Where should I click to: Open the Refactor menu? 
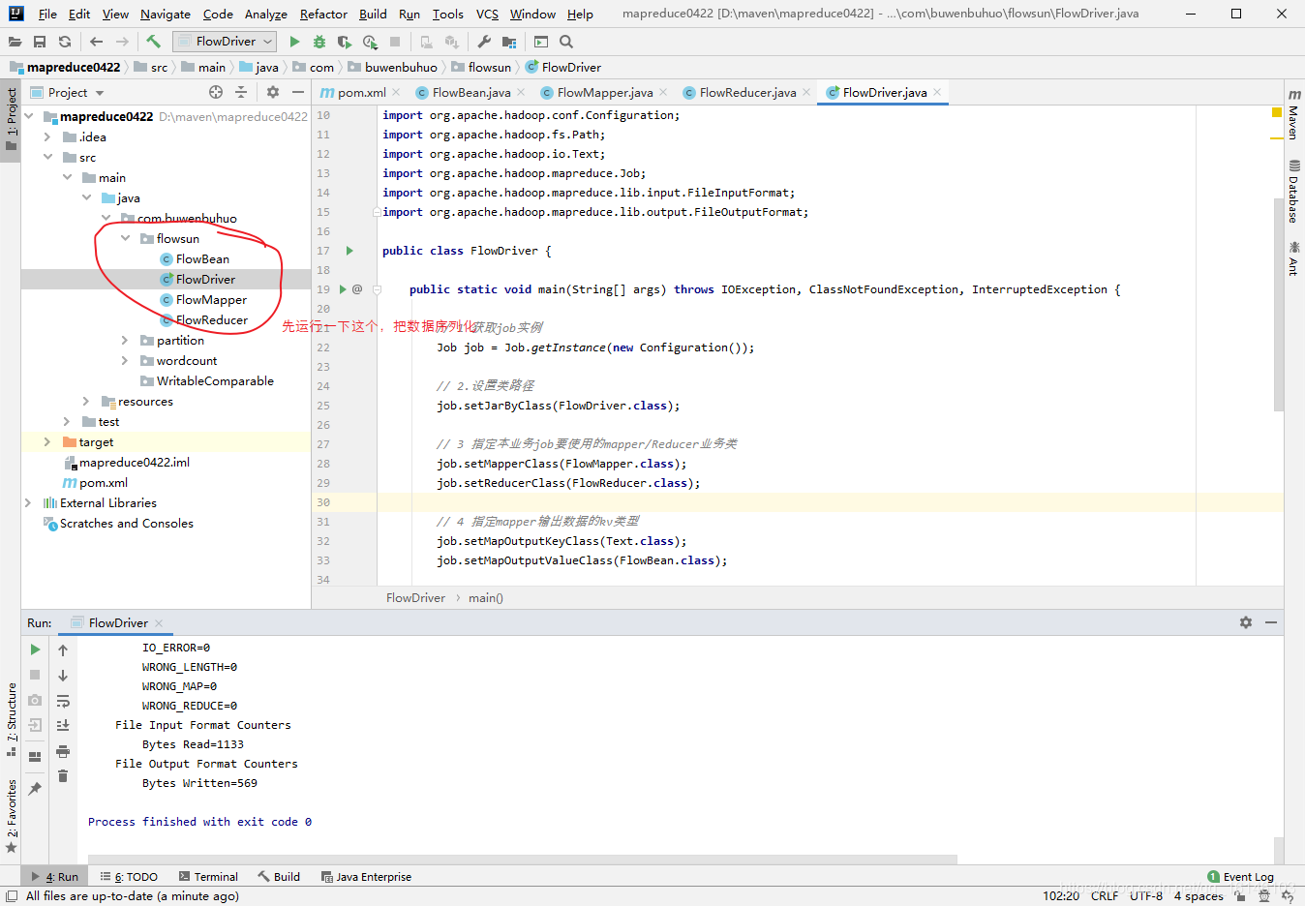(x=323, y=14)
